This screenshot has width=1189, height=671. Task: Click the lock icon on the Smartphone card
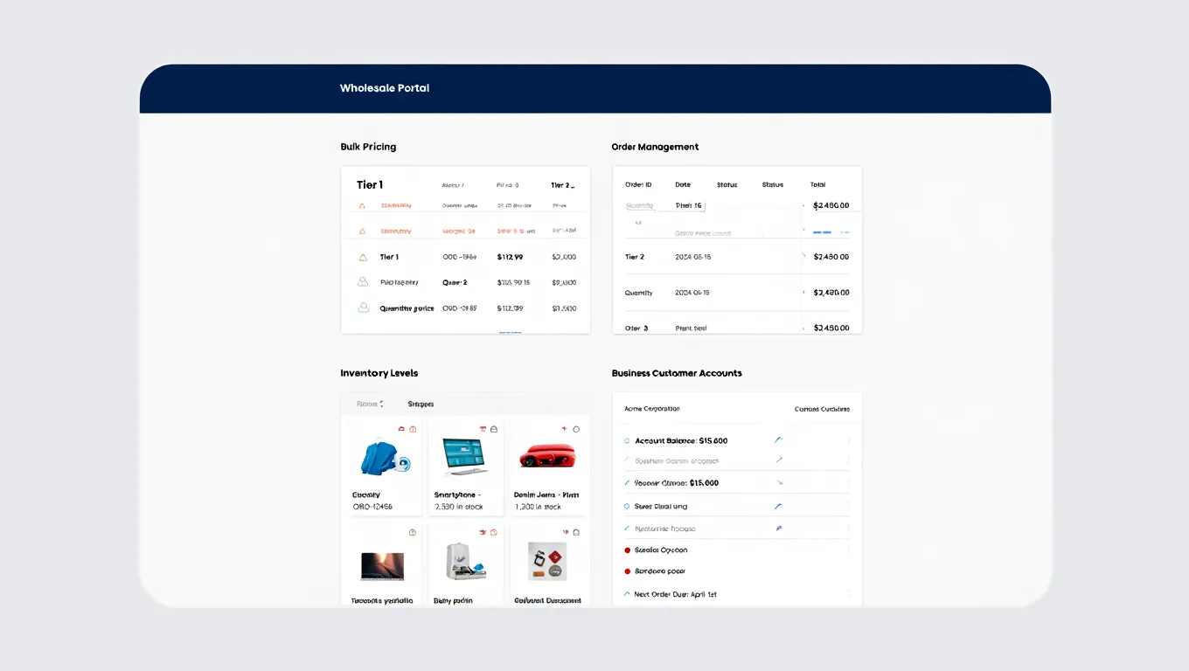[494, 429]
